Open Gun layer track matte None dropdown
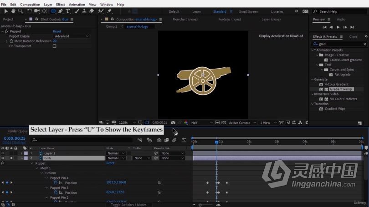This screenshot has width=369, height=207. [141, 158]
